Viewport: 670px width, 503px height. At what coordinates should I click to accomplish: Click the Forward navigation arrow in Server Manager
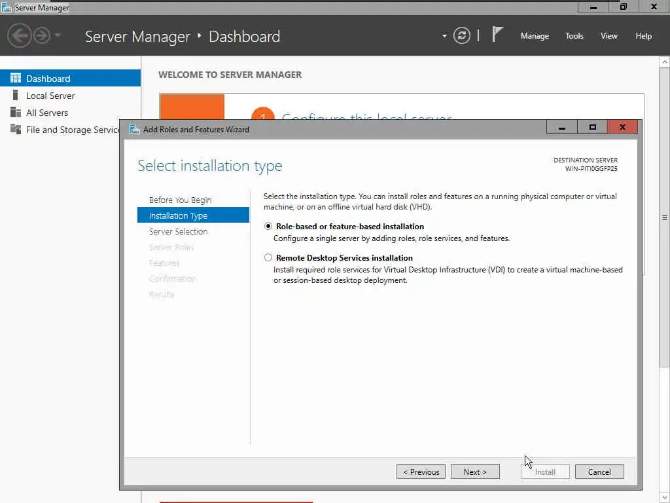(x=42, y=35)
